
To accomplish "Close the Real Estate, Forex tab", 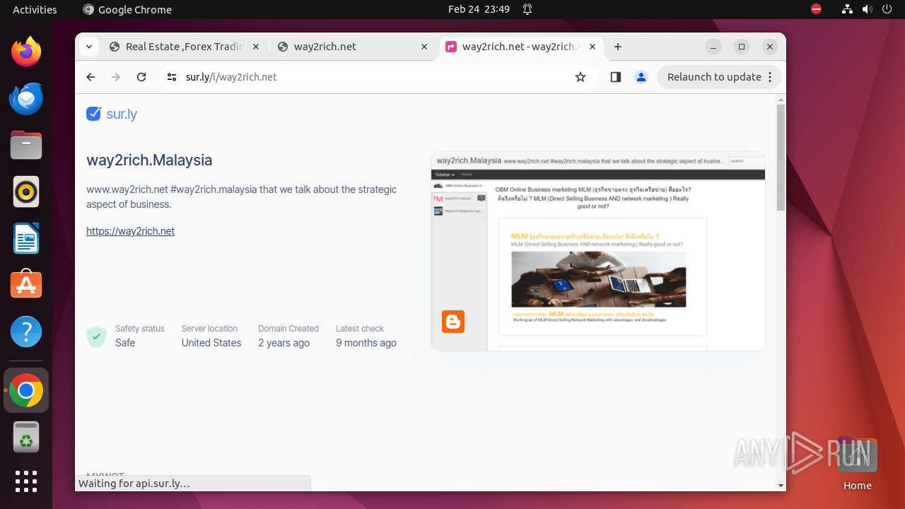I will 256,47.
